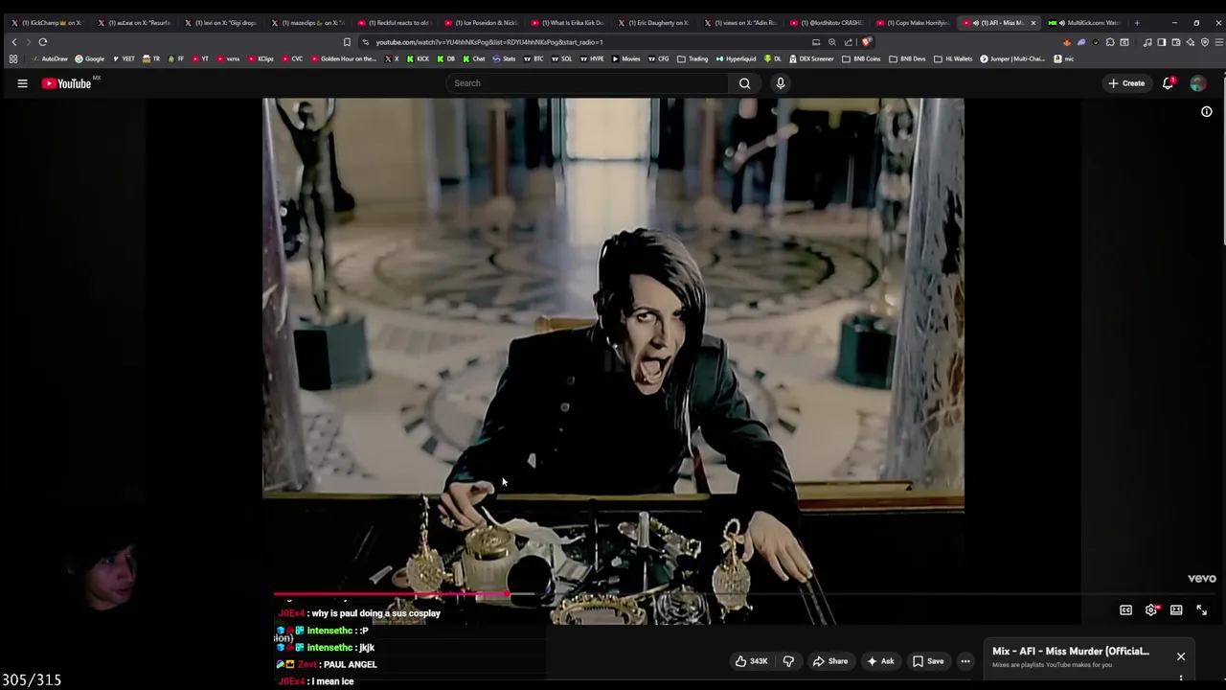The height and width of the screenshot is (690, 1226).
Task: Open the browser zoom magnifier icon
Action: pyautogui.click(x=831, y=42)
